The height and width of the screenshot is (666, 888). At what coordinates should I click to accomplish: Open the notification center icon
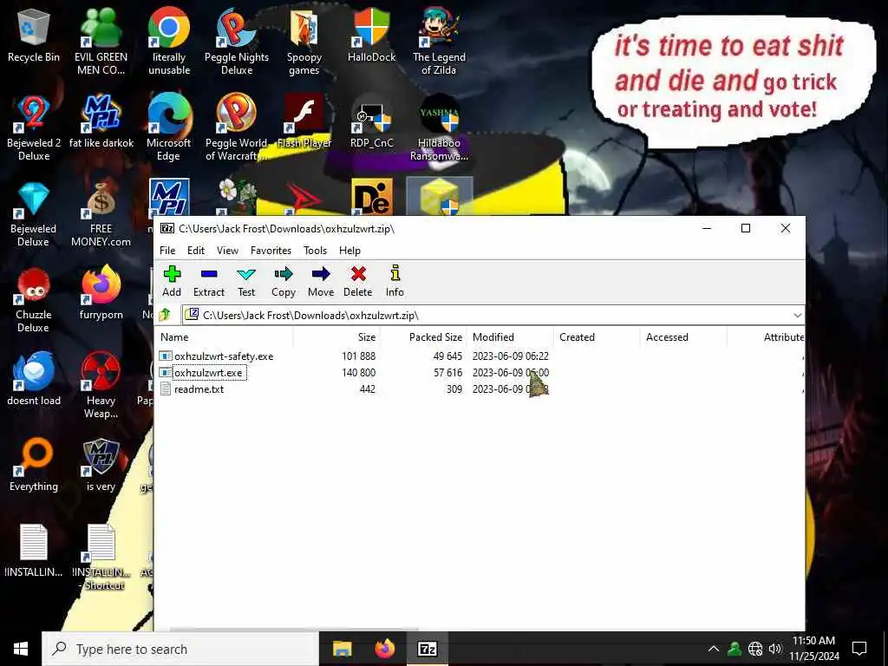[859, 649]
